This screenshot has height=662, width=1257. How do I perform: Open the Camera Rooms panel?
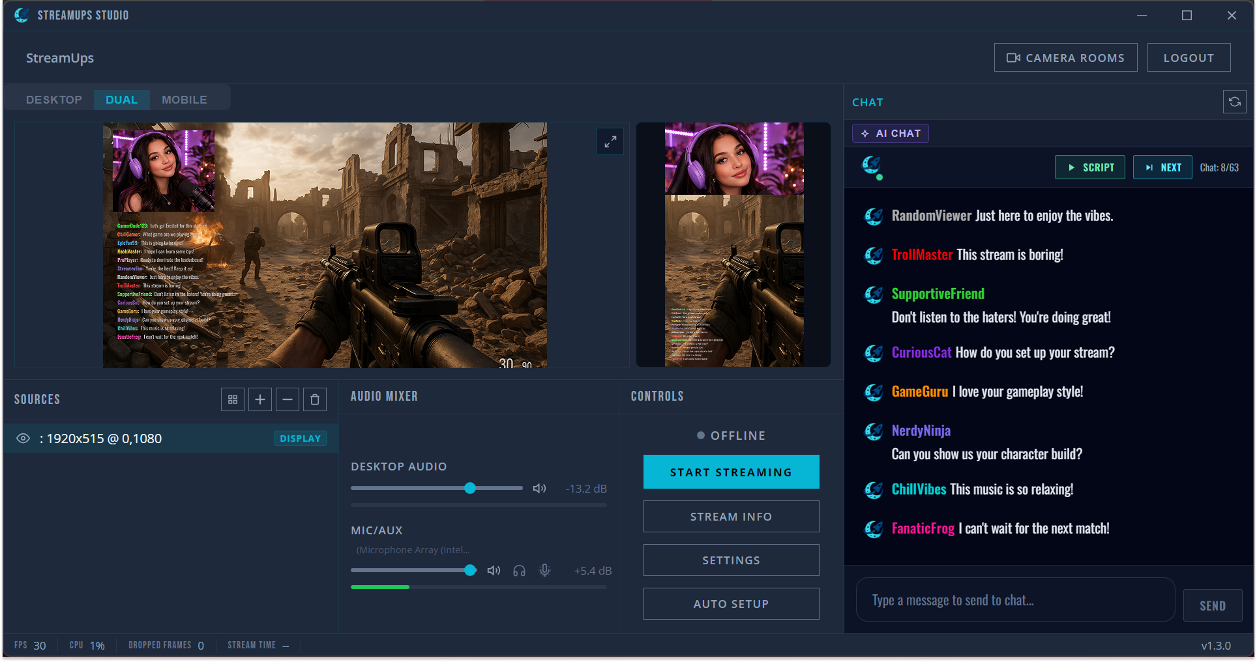tap(1065, 57)
